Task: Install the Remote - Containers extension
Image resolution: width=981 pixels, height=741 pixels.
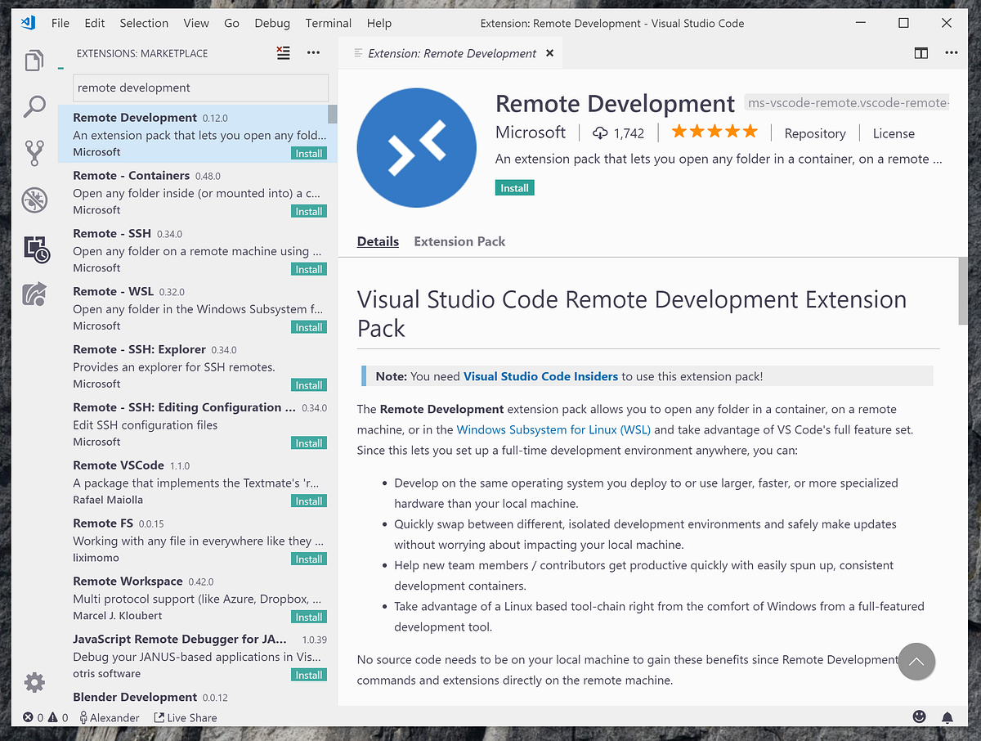Action: 309,211
